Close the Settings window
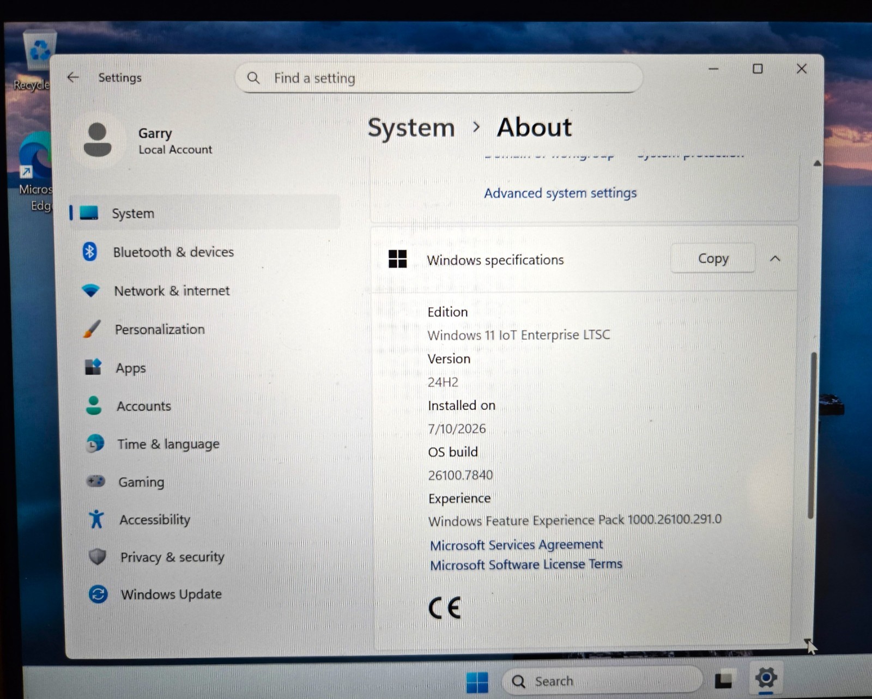 [x=801, y=69]
